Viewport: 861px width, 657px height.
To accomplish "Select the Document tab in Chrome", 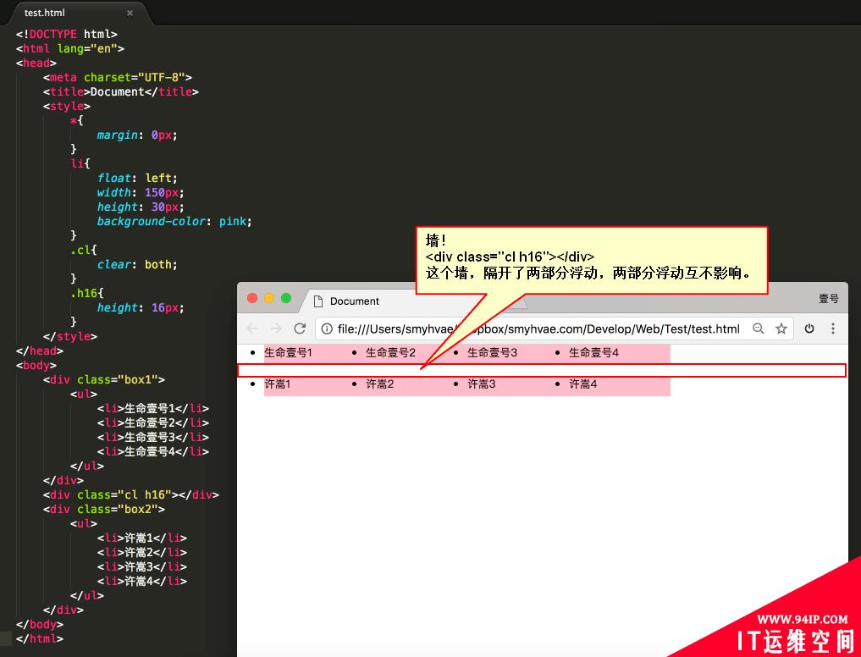I will [x=354, y=301].
